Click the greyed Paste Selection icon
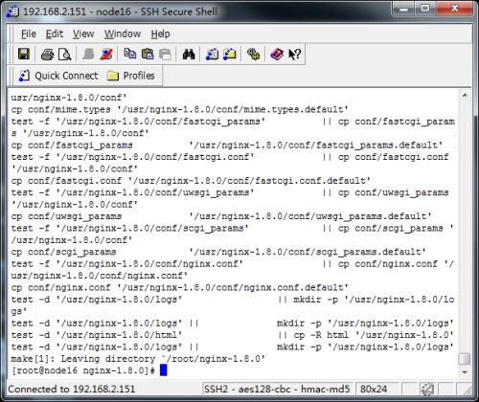Screen dimensions: 479x402 (165, 55)
